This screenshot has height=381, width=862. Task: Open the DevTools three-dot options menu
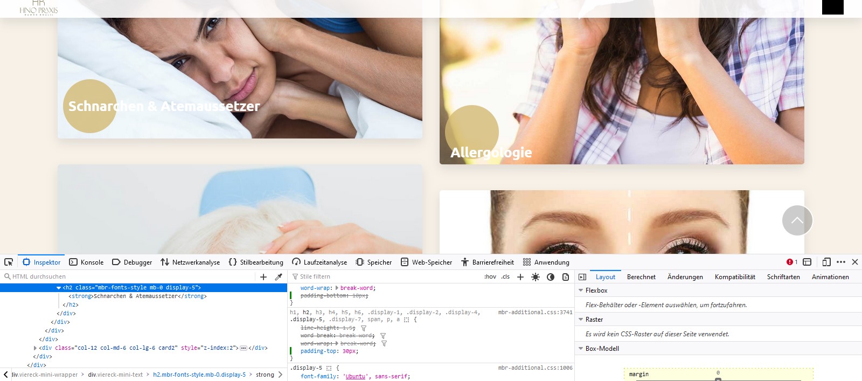pos(841,262)
